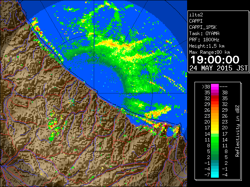Click the Reflectivity in dBZ axis label
The height and width of the screenshot is (187, 250).
pyautogui.click(x=237, y=131)
